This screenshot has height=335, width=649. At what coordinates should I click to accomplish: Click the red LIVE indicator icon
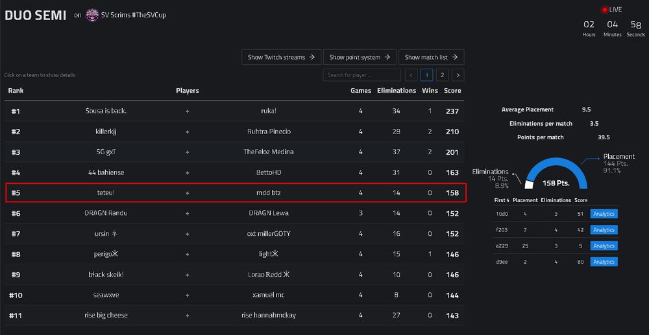tap(604, 10)
